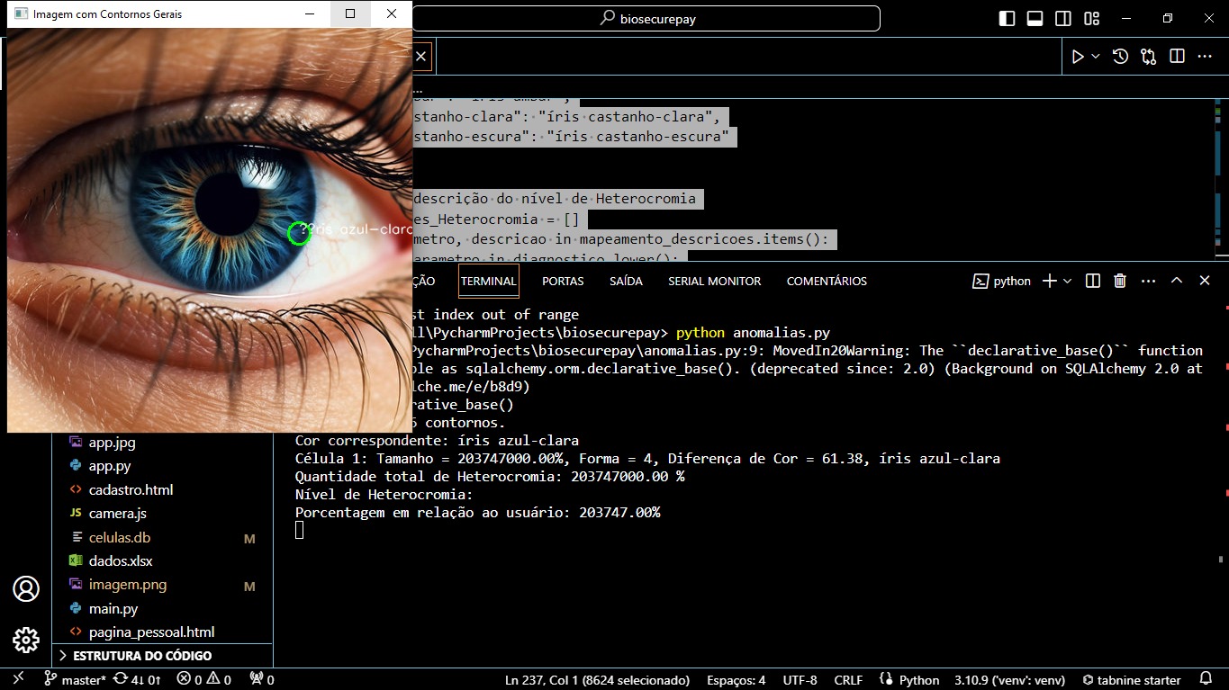Click the master* git branch indicator
The height and width of the screenshot is (690, 1229).
pos(76,680)
